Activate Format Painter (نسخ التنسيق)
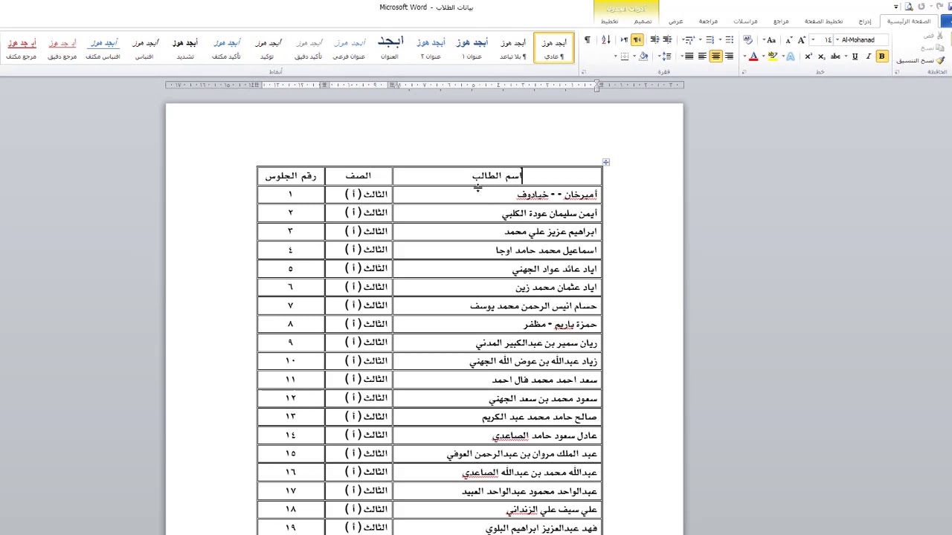Screen dimensions: 952x535 920,60
